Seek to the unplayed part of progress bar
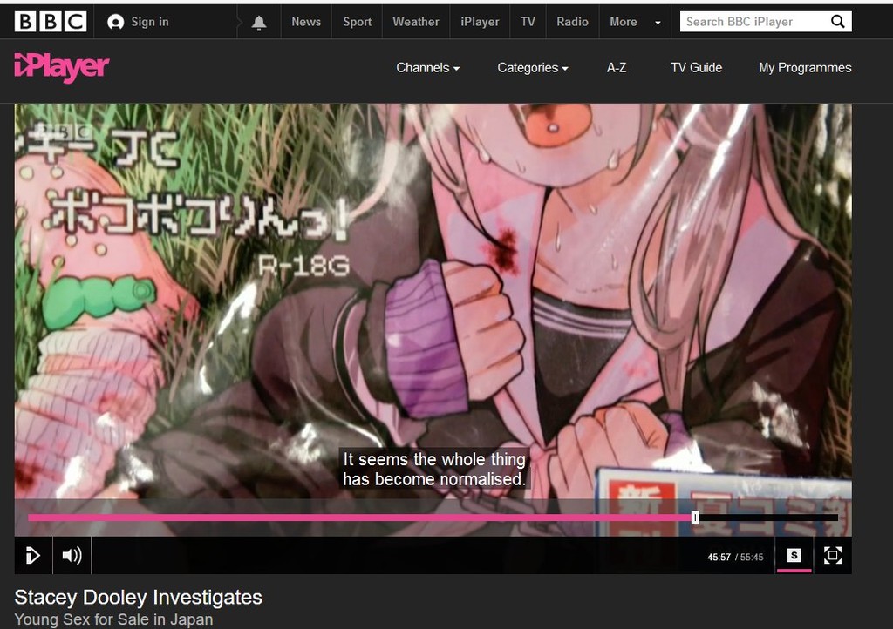This screenshot has height=629, width=893. (x=769, y=517)
